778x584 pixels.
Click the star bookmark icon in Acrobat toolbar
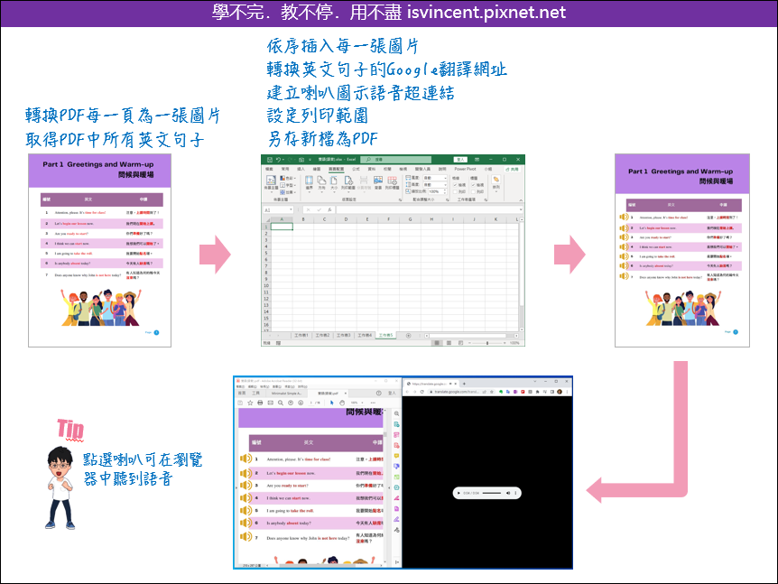(x=250, y=403)
